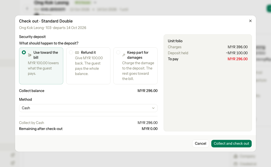Click 'Give MYR 100.00 back' description text
Screen dimensions: 271x167
pos(89,66)
